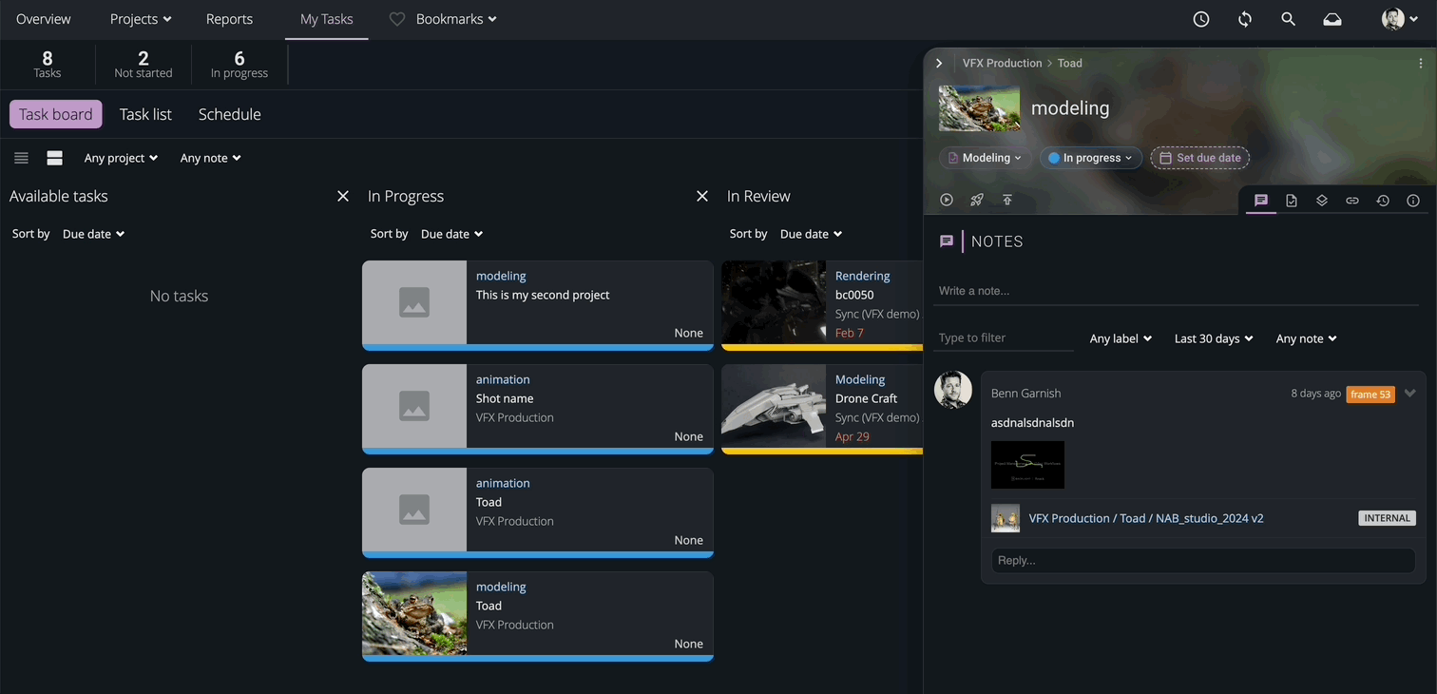
Task: Click the rocket launch icon
Action: 976,200
